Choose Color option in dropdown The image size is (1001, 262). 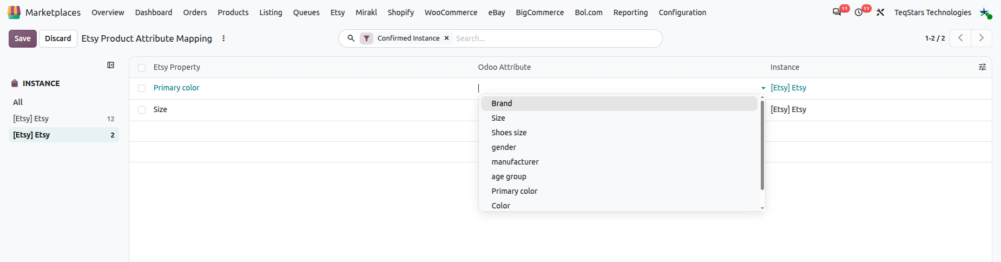coord(619,205)
